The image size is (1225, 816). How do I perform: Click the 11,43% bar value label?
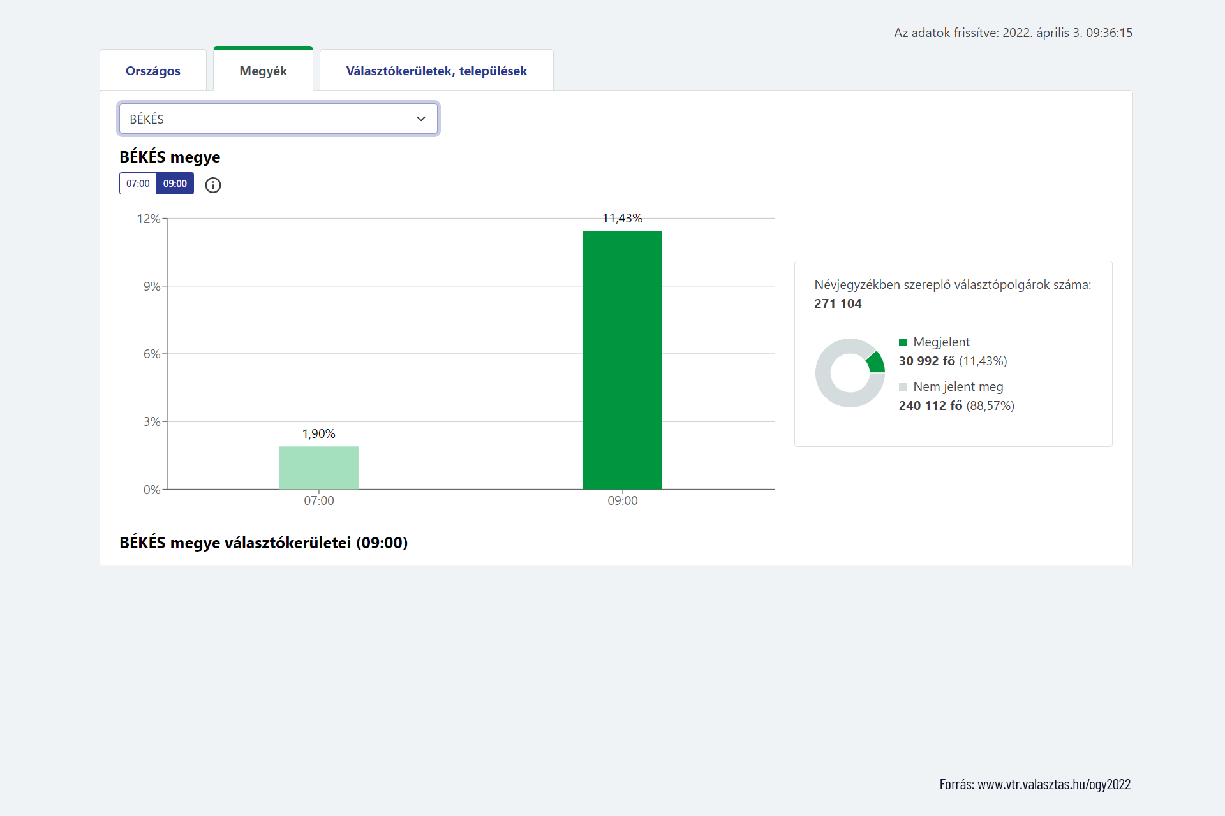pos(622,219)
